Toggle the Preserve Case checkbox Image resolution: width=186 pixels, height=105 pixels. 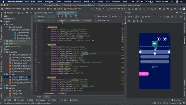[96, 21]
